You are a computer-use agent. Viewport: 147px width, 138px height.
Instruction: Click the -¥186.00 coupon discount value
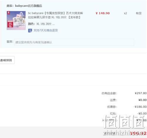(140, 107)
